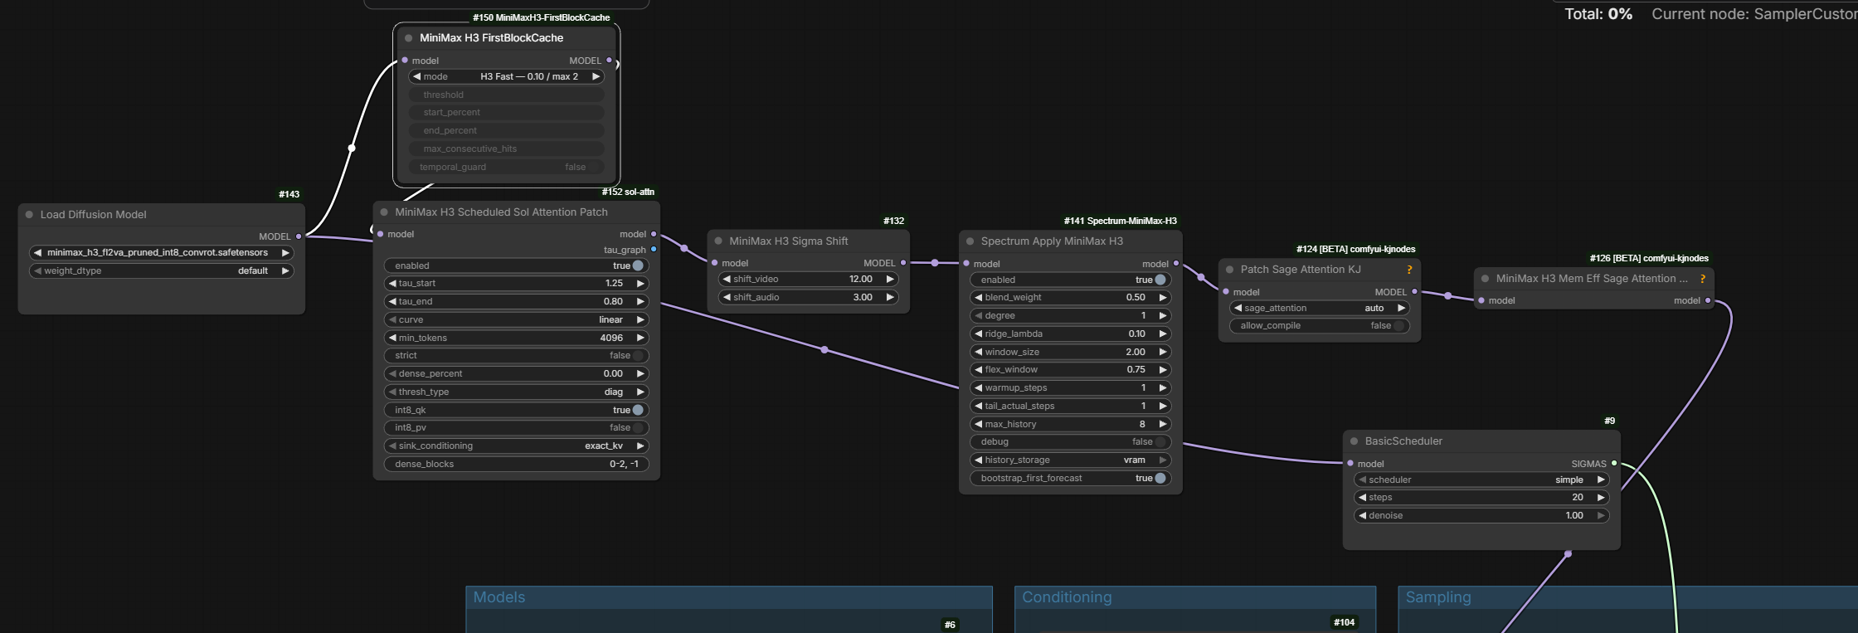
Task: Click MODEL output port on Sigma Shift node
Action: [903, 263]
